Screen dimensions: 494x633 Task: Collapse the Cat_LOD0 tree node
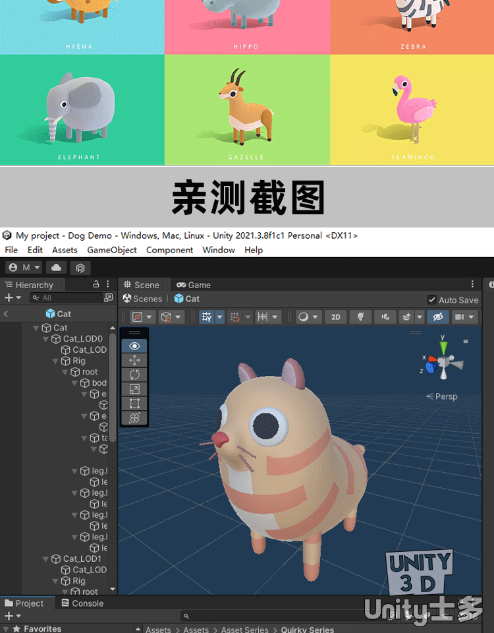pos(46,339)
